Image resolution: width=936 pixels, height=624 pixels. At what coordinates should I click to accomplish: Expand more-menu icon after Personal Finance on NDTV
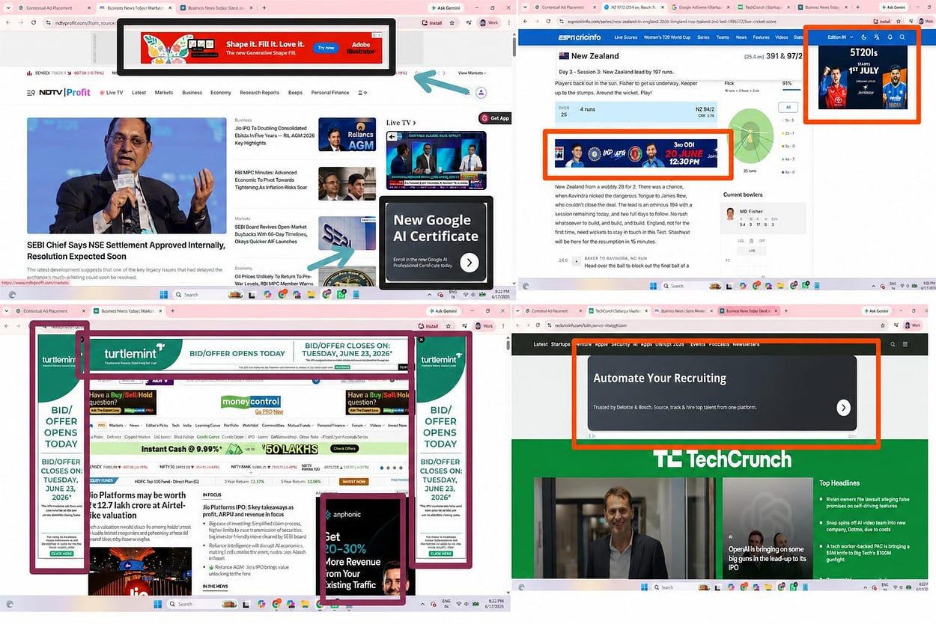[x=362, y=93]
